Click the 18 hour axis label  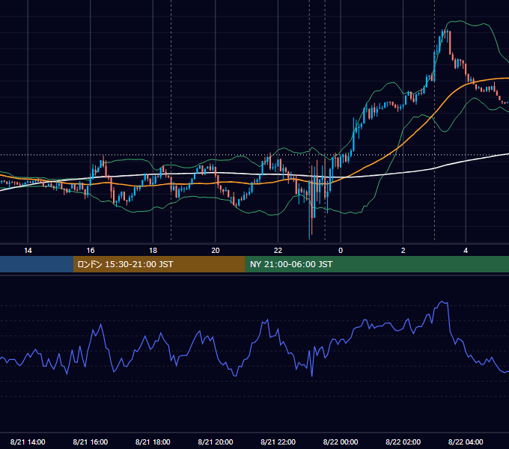coord(153,251)
